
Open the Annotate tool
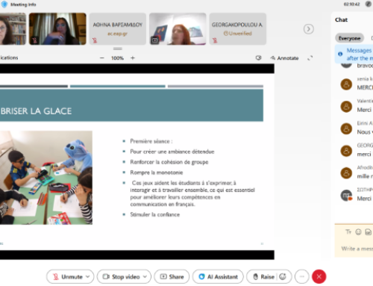(284, 58)
